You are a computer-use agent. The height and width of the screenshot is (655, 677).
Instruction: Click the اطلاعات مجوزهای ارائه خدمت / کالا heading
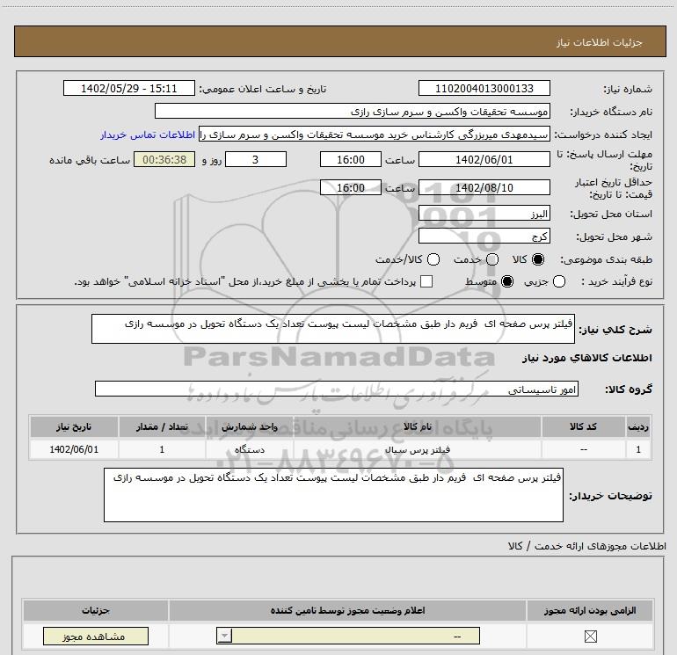click(x=586, y=546)
